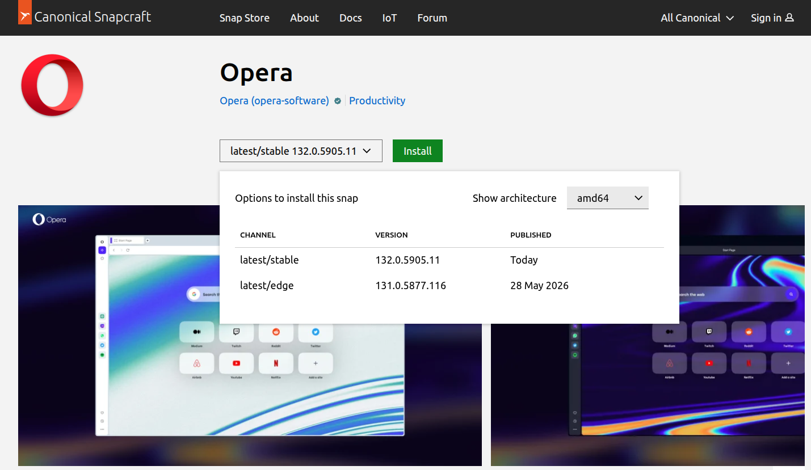Click the 28 May 2026 published date
Screen dimensions: 811x470
[x=539, y=286]
